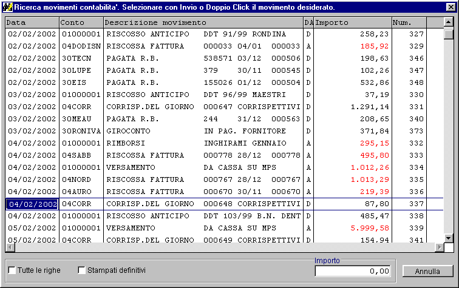The height and width of the screenshot is (288, 459).
Task: Click the Conto column header
Action: (80, 22)
